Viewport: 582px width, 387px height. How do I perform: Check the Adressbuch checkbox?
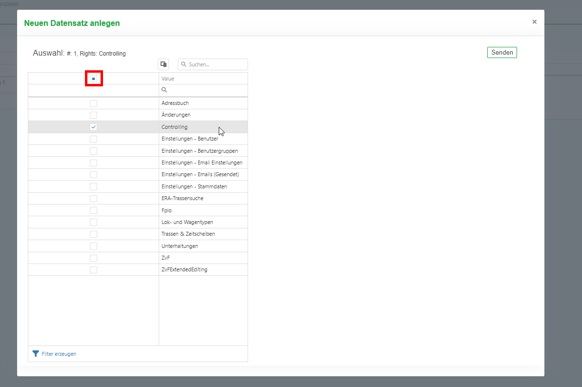94,103
